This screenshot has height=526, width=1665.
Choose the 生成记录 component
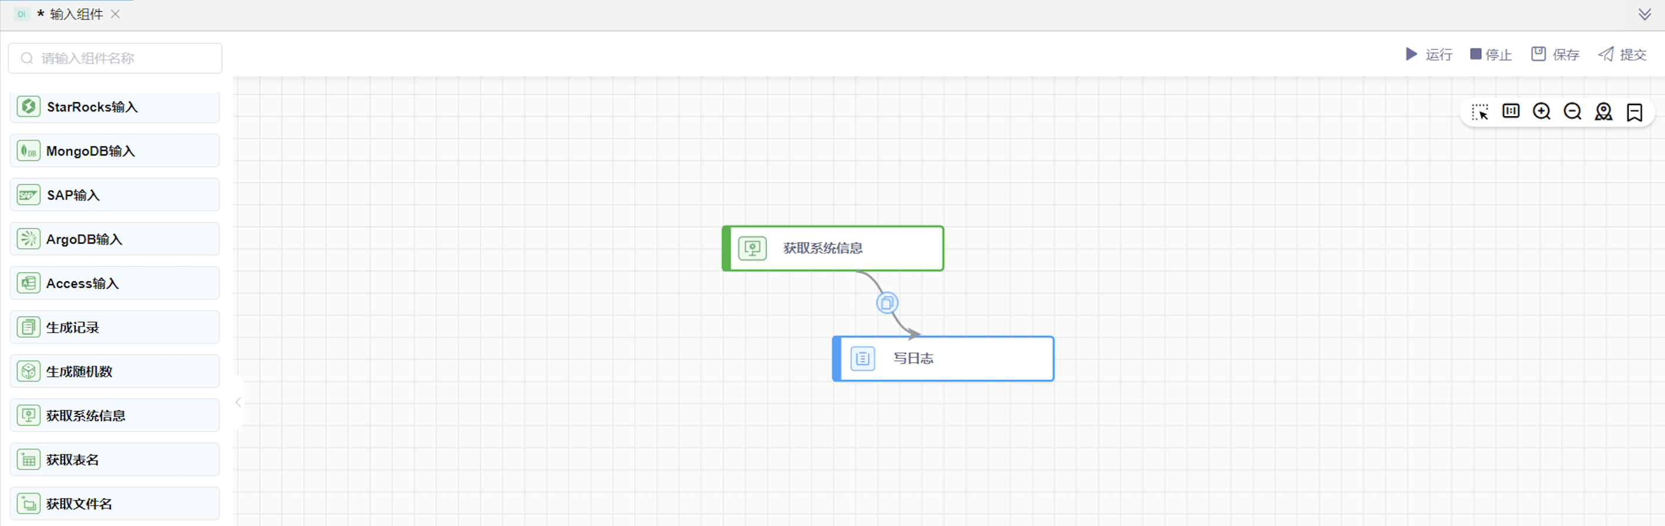tap(115, 327)
